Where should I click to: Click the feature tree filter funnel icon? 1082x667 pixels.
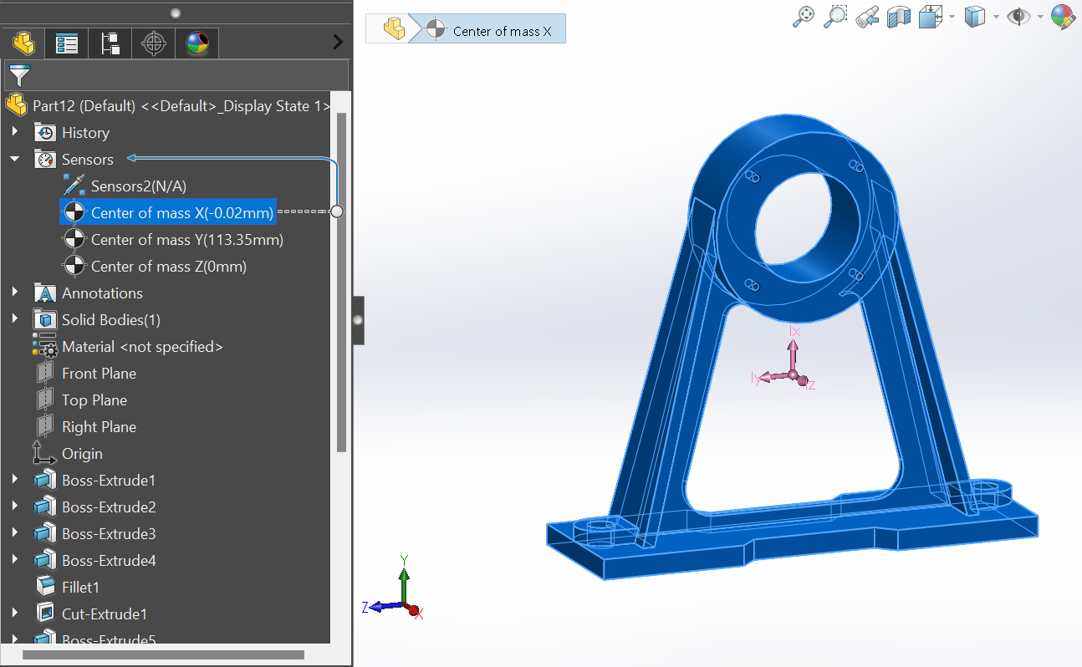[x=20, y=75]
